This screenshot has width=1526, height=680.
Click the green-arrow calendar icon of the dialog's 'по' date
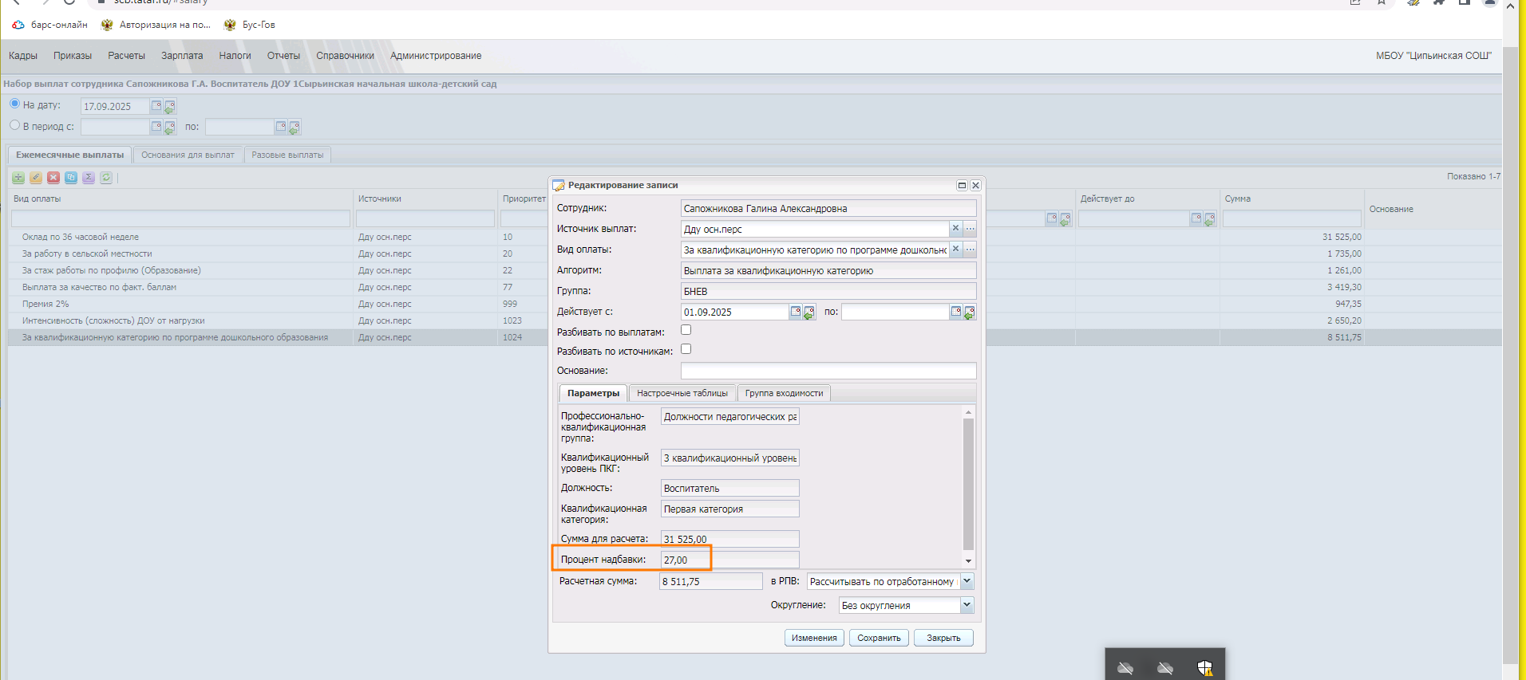[x=970, y=312]
